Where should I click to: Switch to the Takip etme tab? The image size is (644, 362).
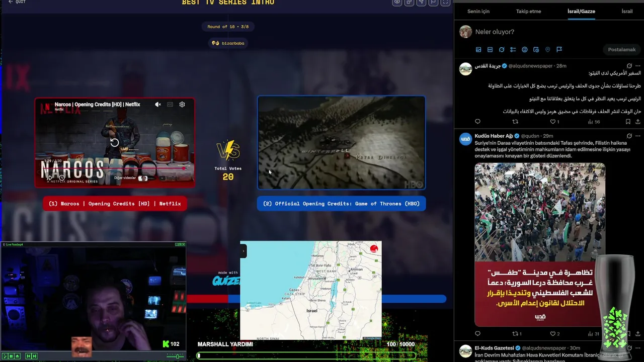[x=528, y=11]
